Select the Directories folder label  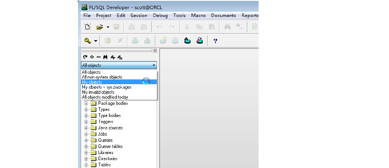pyautogui.click(x=108, y=158)
